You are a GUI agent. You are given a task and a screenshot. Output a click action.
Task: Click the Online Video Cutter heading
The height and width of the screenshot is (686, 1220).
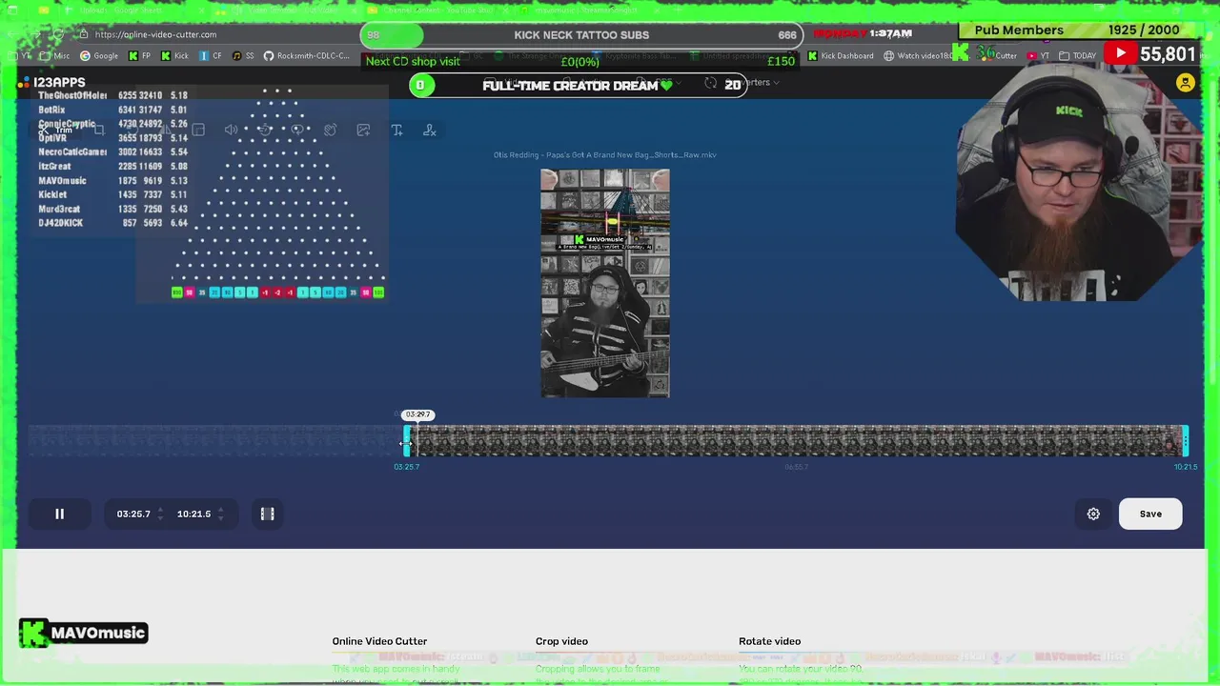[x=379, y=641]
